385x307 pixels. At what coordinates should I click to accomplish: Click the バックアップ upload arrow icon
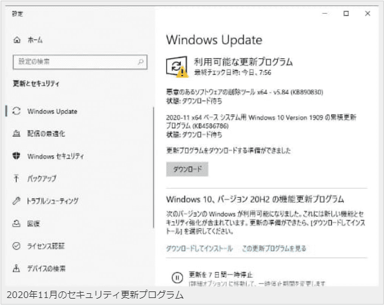pos(17,179)
